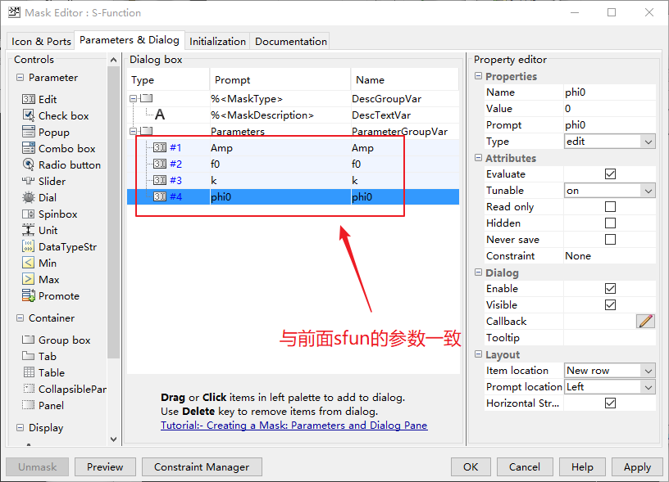The image size is (669, 482).
Task: Choose the Check box control icon
Action: tap(29, 115)
